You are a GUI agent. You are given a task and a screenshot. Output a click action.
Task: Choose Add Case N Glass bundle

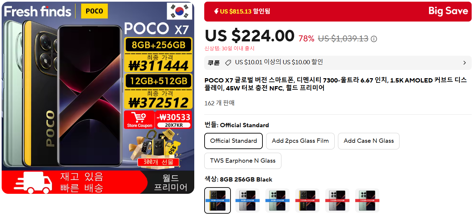coord(369,141)
